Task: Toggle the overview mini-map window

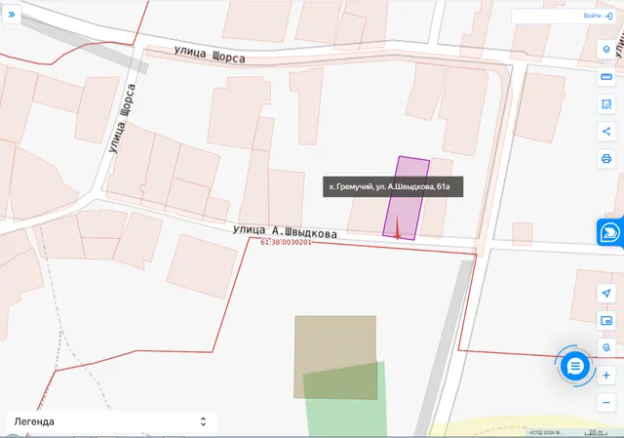Action: pyautogui.click(x=606, y=321)
